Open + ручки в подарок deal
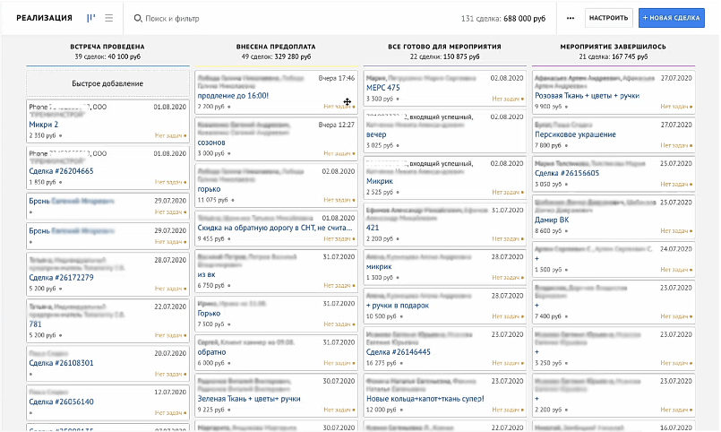The width and height of the screenshot is (721, 432). pos(398,306)
